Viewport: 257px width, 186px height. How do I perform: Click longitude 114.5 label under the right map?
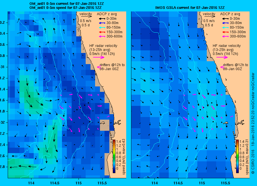178,183
